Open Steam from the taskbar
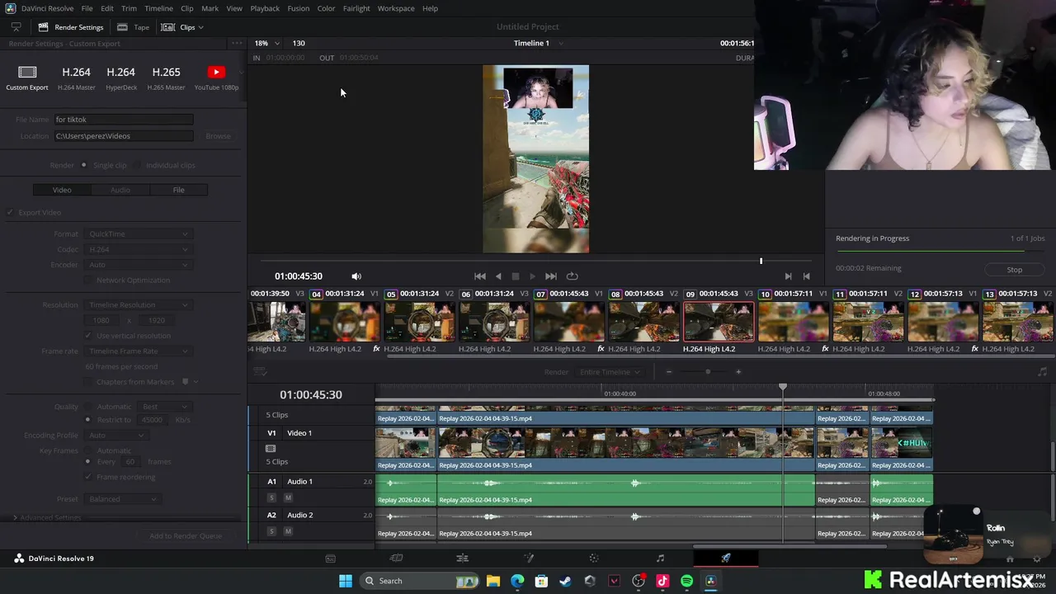This screenshot has height=594, width=1056. [565, 581]
